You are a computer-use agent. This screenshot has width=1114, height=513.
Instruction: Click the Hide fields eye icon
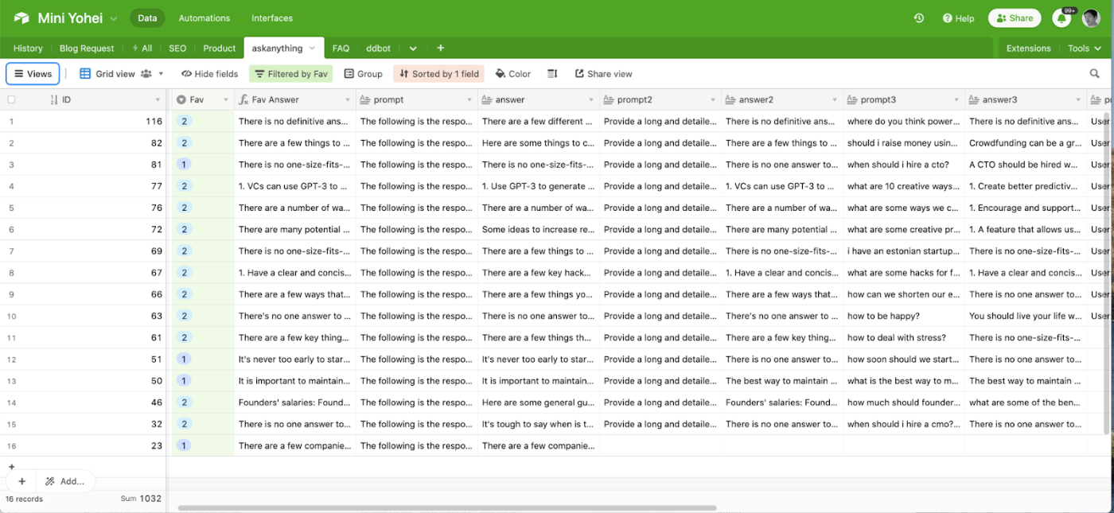point(186,74)
